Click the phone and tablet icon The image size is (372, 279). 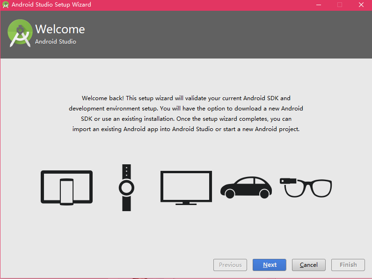point(66,187)
